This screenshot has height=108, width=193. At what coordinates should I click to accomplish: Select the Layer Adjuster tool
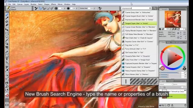pyautogui.click(x=7, y=30)
